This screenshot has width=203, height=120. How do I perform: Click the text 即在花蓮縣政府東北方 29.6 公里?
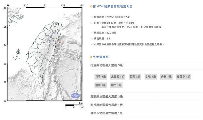pos(120,27)
